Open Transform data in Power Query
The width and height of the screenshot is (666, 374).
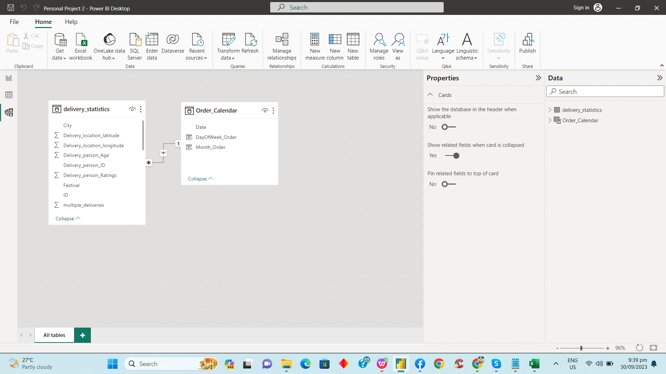tap(228, 46)
